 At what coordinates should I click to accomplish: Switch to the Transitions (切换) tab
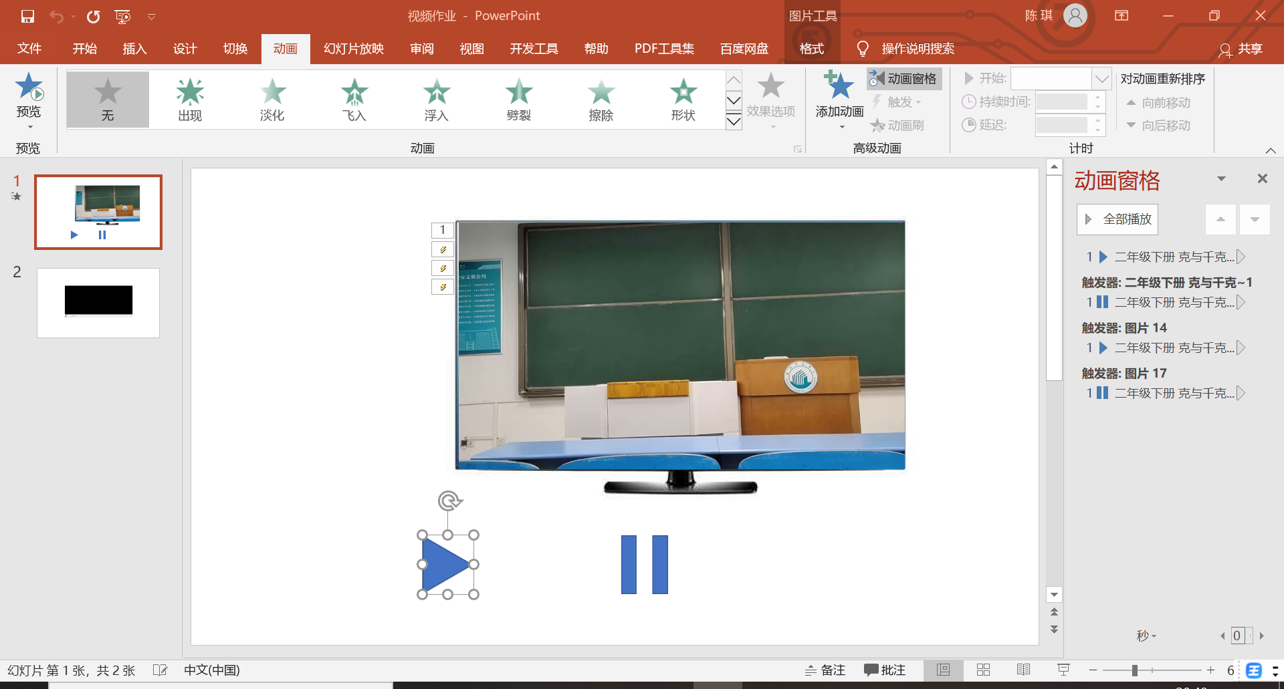(235, 49)
